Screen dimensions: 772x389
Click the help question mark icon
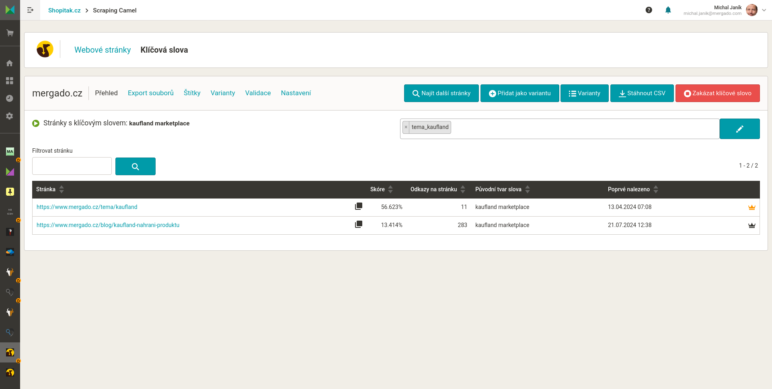[x=649, y=10]
